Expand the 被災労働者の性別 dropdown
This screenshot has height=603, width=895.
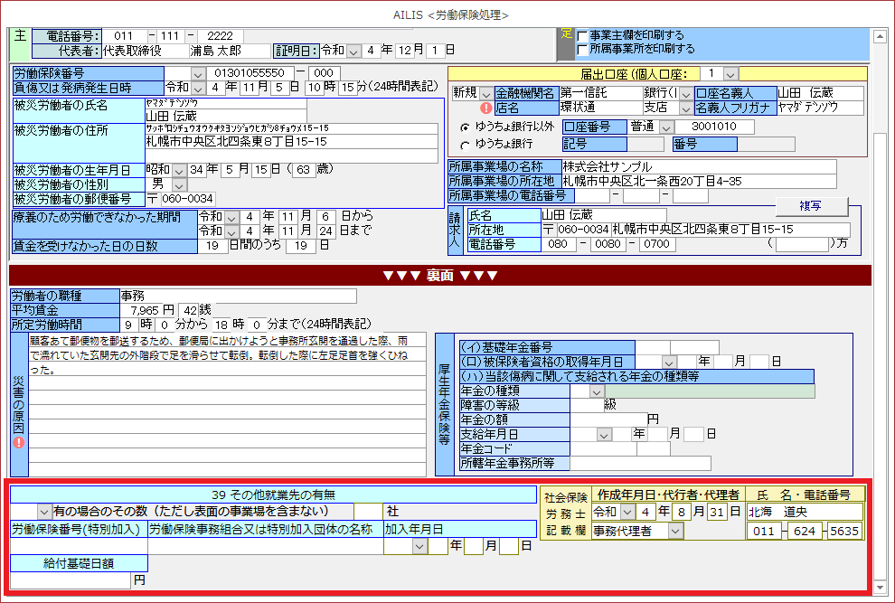click(179, 184)
